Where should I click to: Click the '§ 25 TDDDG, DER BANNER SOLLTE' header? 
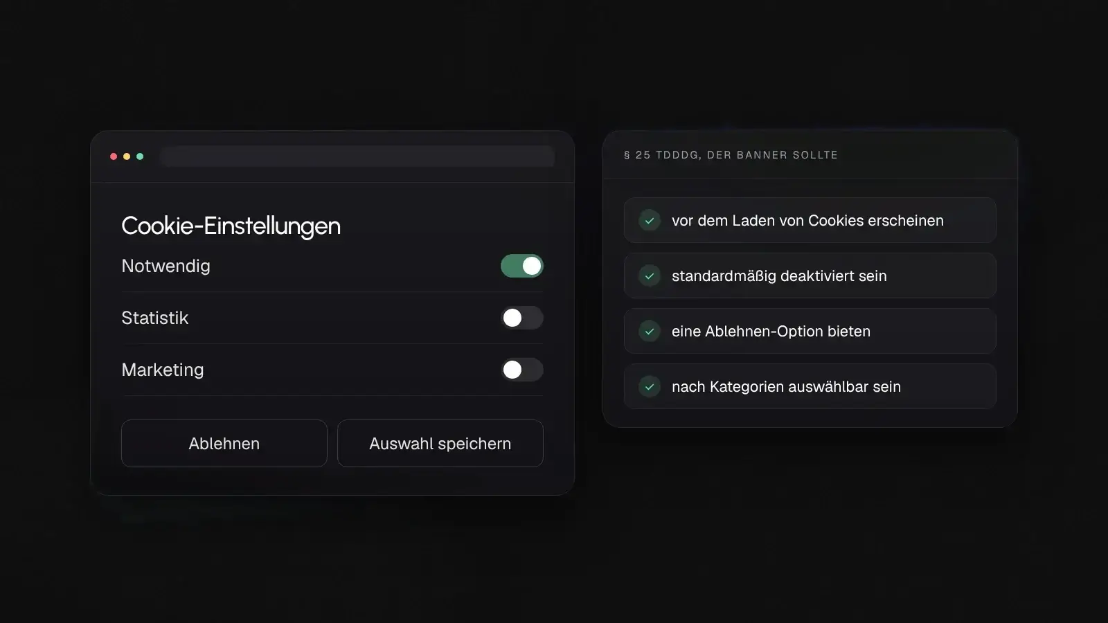[x=731, y=155]
